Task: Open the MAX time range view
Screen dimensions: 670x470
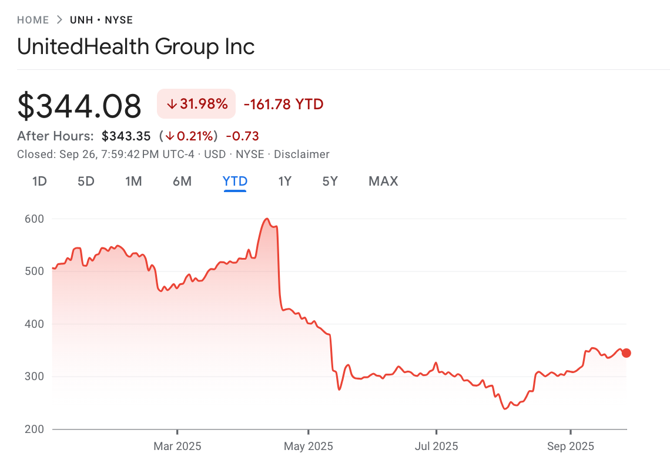Action: click(x=383, y=181)
